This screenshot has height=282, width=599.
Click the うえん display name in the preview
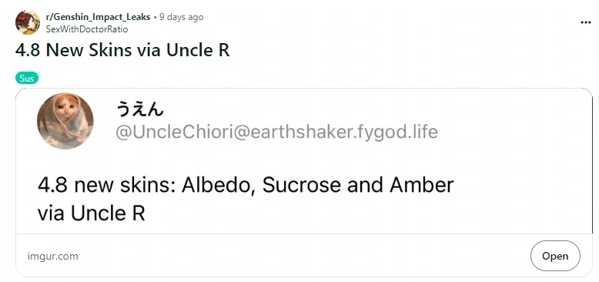[139, 109]
